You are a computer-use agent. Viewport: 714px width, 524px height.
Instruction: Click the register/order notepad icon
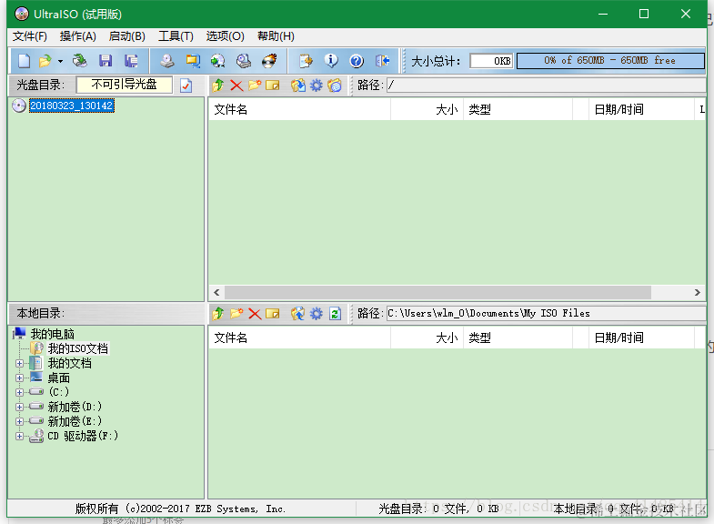pyautogui.click(x=306, y=61)
